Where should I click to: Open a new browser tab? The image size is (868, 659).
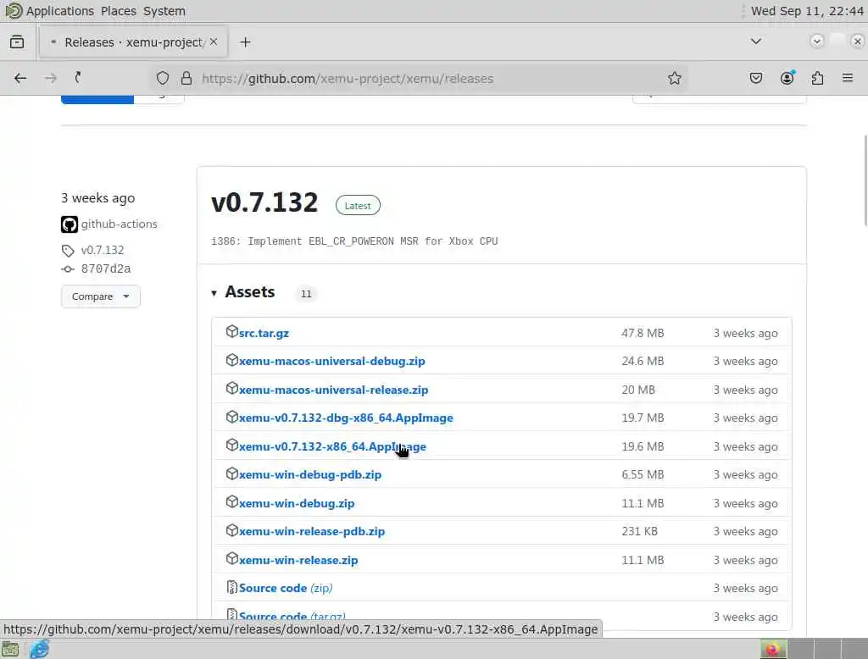click(245, 42)
